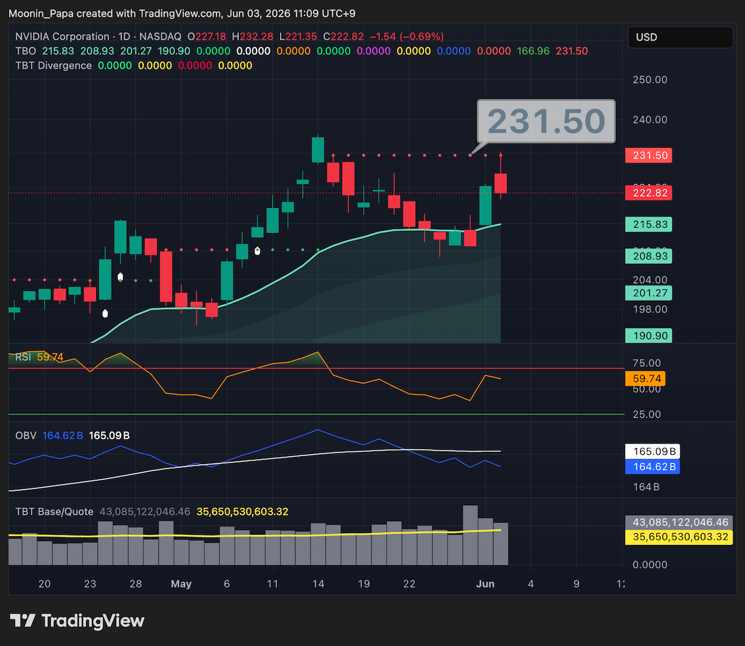Click the L221.35 low value in legend

(x=299, y=37)
